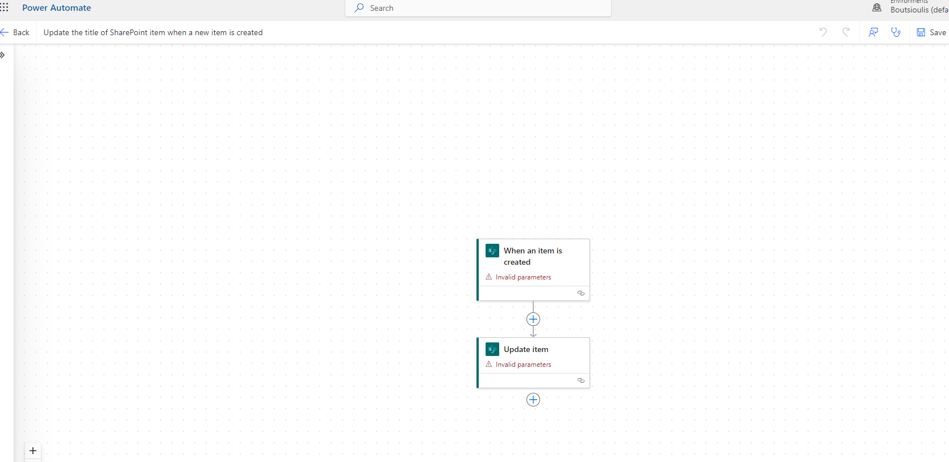
Task: Zoom in the canvas with plus button
Action: click(33, 451)
